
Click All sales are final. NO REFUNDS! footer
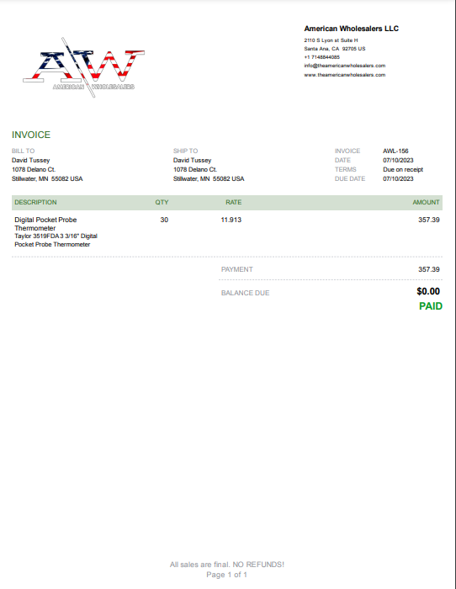point(227,565)
